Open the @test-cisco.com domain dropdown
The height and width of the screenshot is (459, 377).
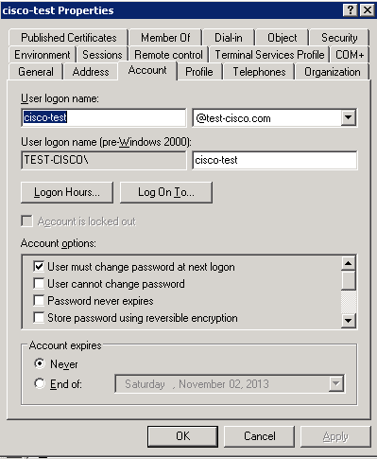(349, 117)
